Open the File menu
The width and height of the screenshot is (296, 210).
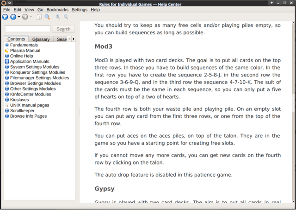tap(7, 10)
